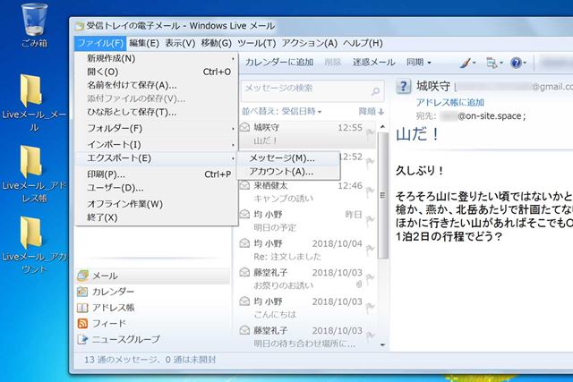
Task: Expand the 新規作成(N) submenu
Action: pos(157,58)
